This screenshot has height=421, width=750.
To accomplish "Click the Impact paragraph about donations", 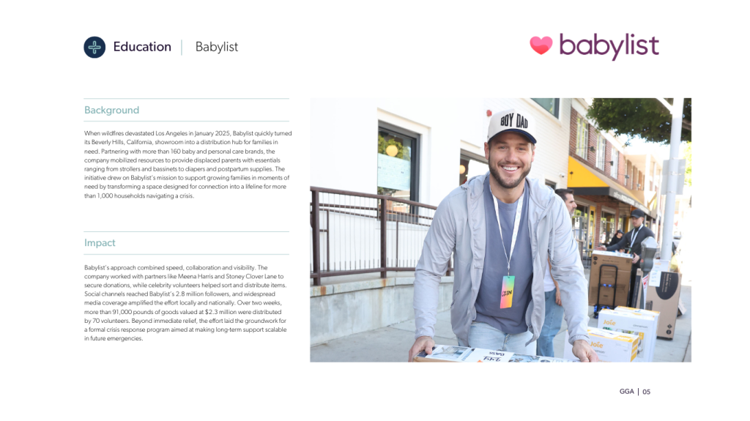I will 185,303.
